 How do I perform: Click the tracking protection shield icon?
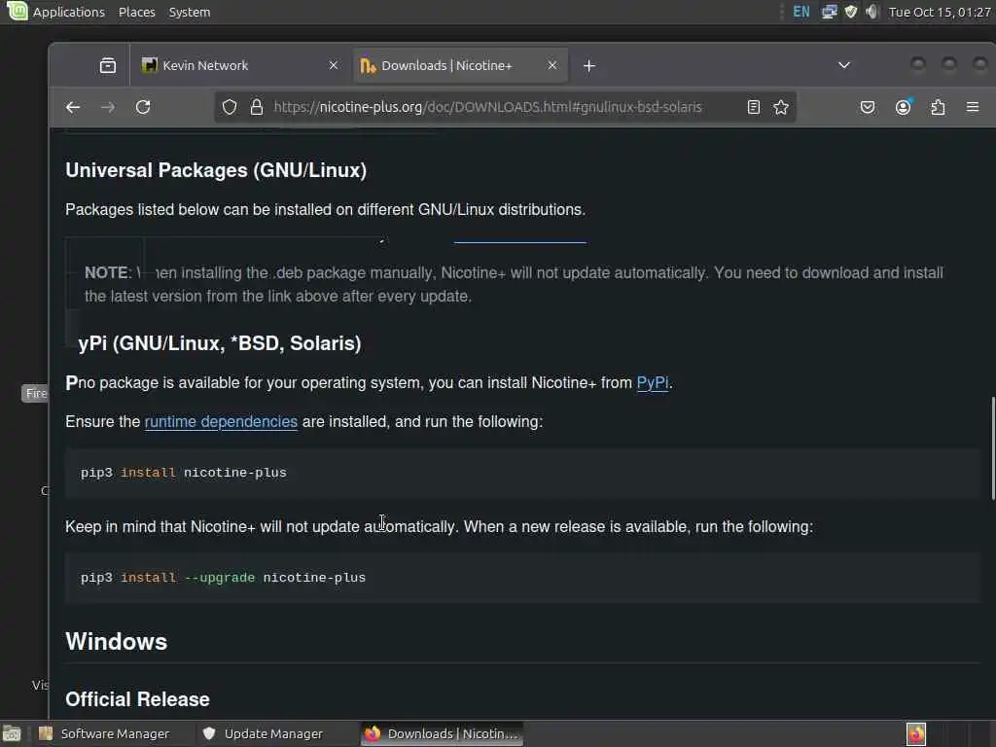tap(230, 107)
